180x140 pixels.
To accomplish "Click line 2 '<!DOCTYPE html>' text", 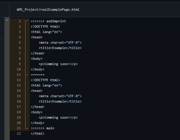I will (45, 26).
